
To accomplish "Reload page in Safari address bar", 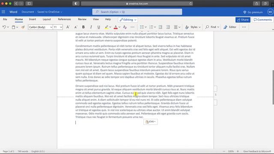I will (191, 3).
